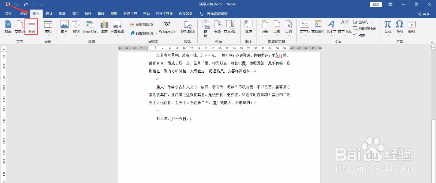Open the Shapes (形状) gallery

pos(76,28)
